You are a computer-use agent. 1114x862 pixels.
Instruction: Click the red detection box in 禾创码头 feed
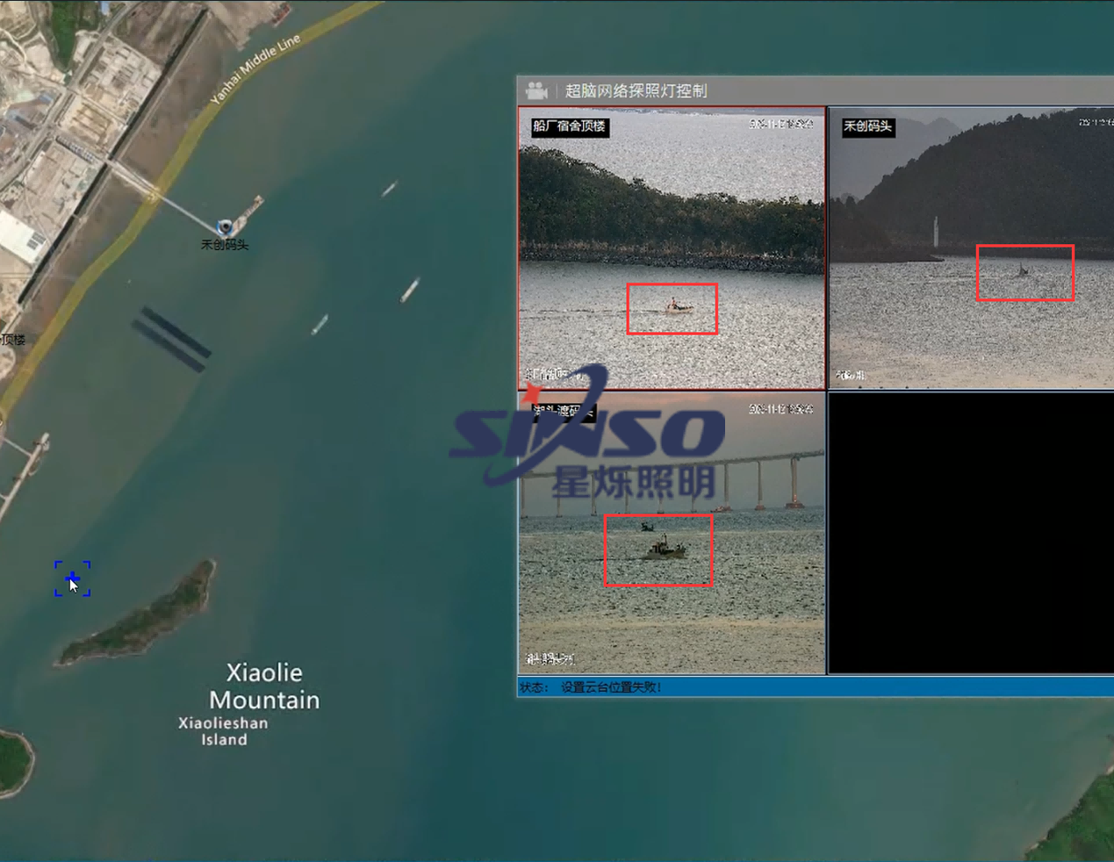[1024, 273]
